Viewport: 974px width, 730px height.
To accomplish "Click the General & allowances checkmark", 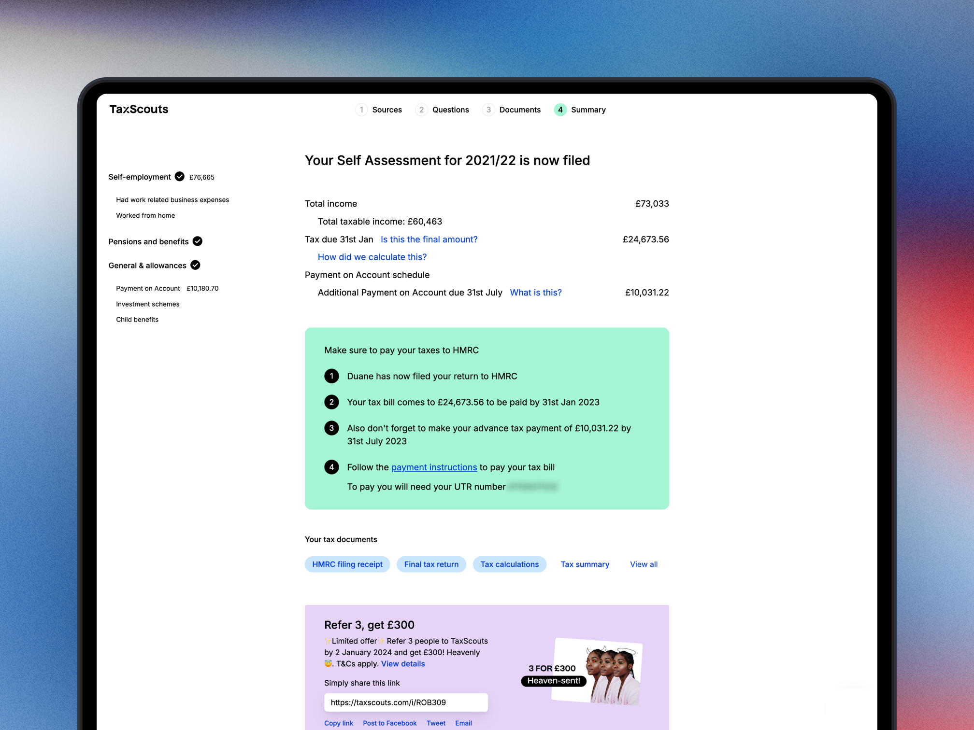I will 195,265.
